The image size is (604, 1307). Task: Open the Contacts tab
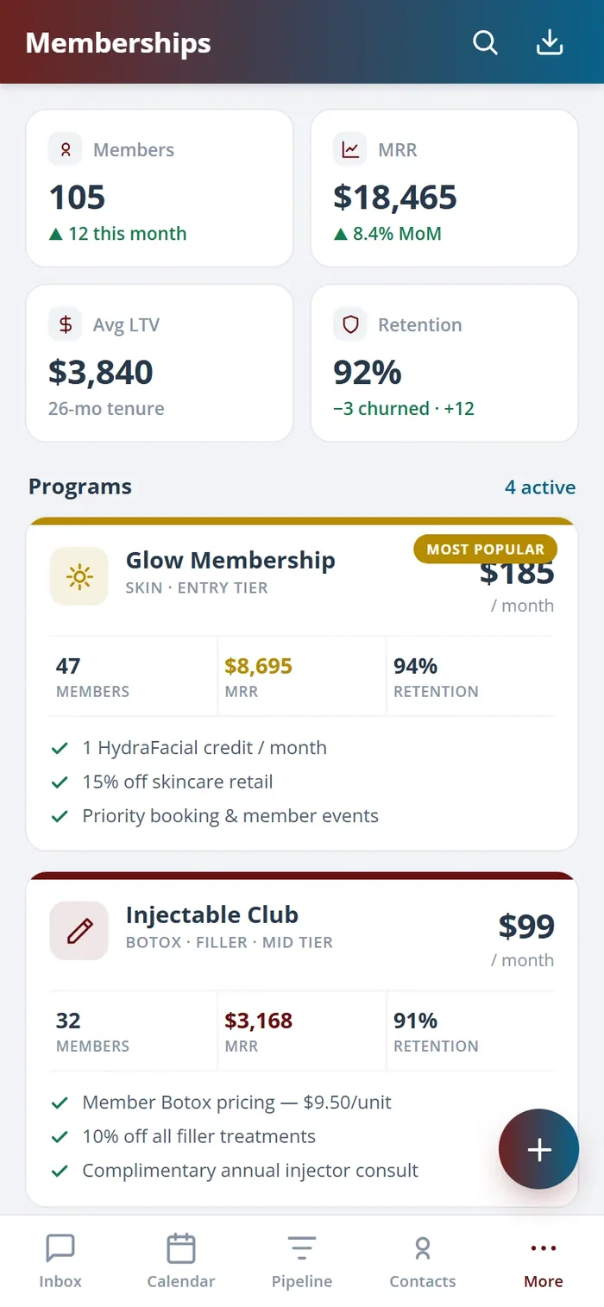423,1261
